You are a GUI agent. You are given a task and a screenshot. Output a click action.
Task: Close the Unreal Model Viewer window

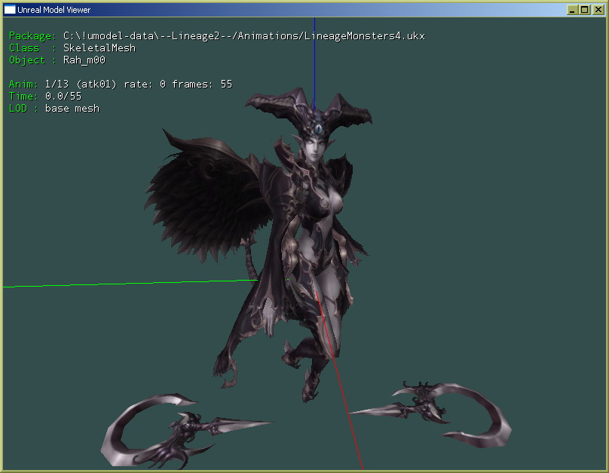coord(598,10)
